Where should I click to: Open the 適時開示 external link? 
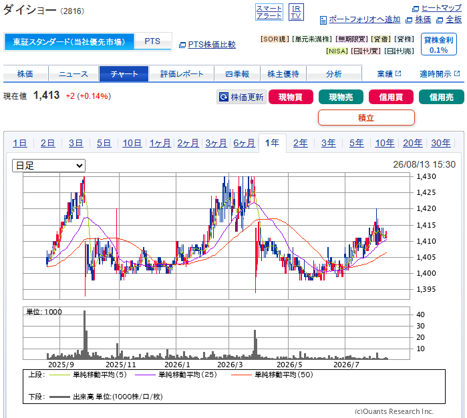pyautogui.click(x=440, y=74)
